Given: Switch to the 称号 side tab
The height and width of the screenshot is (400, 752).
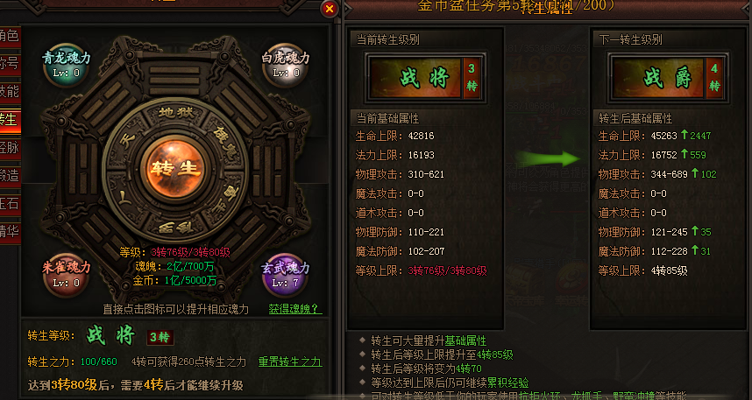Looking at the screenshot, I should point(10,63).
